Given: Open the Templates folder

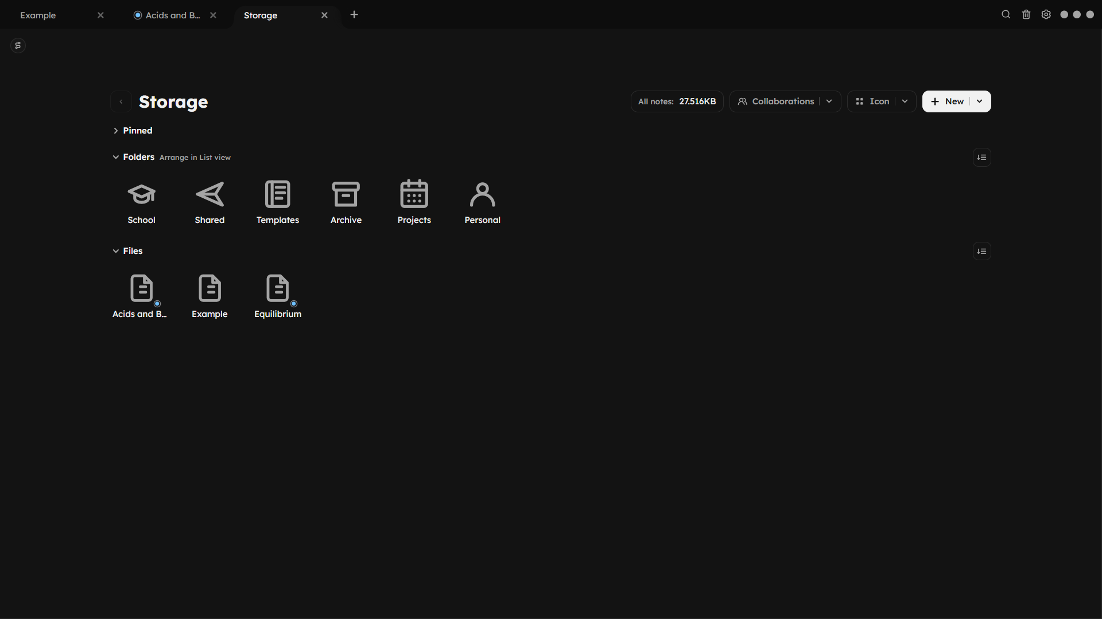Looking at the screenshot, I should pos(277,202).
